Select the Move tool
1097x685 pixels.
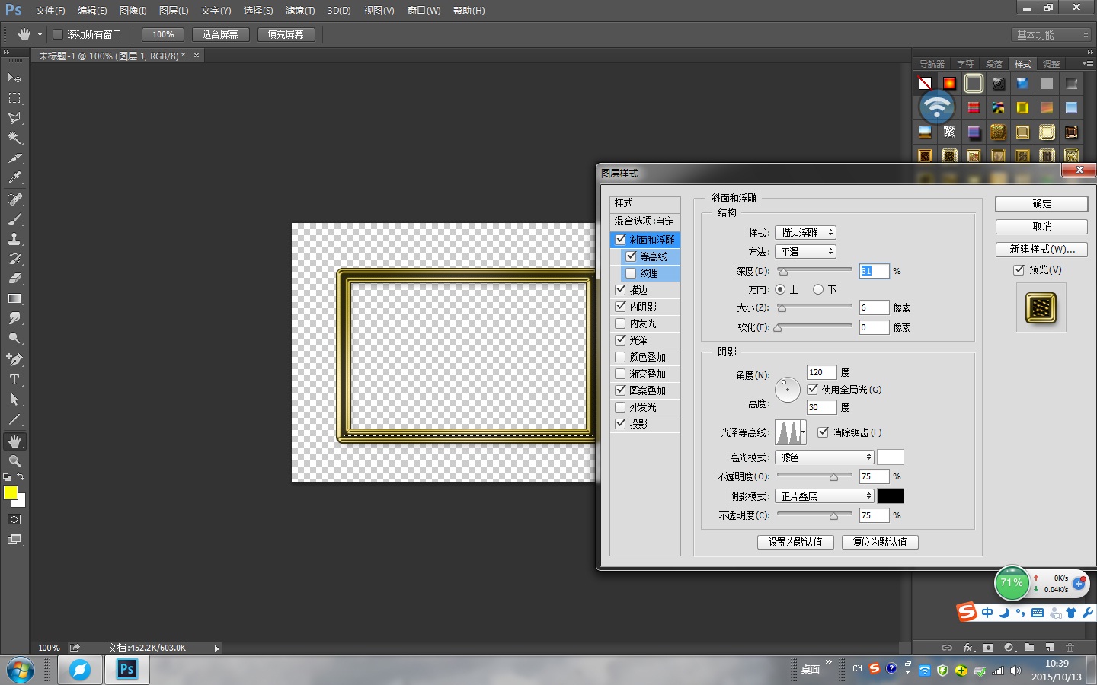[14, 78]
